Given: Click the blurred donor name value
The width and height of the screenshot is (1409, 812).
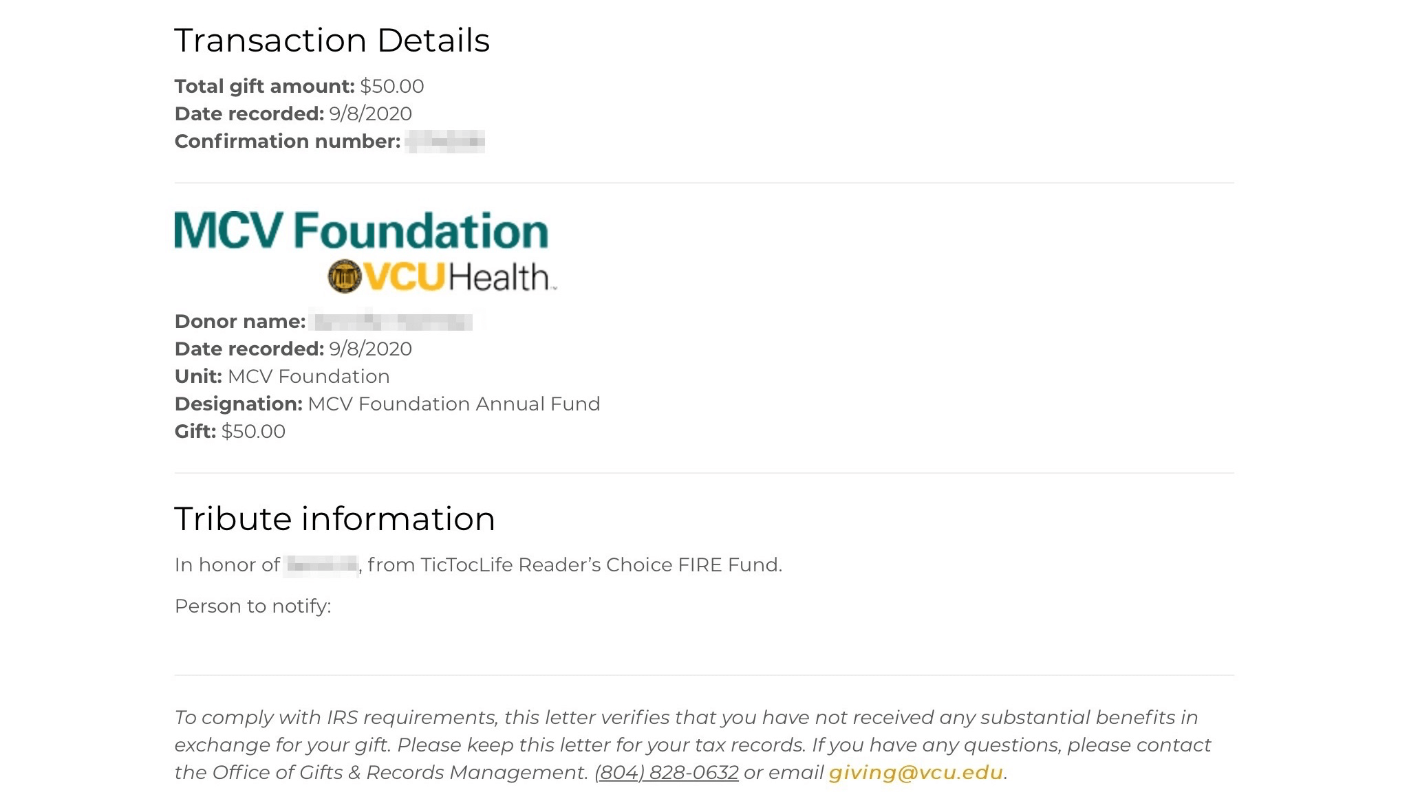Looking at the screenshot, I should point(394,321).
